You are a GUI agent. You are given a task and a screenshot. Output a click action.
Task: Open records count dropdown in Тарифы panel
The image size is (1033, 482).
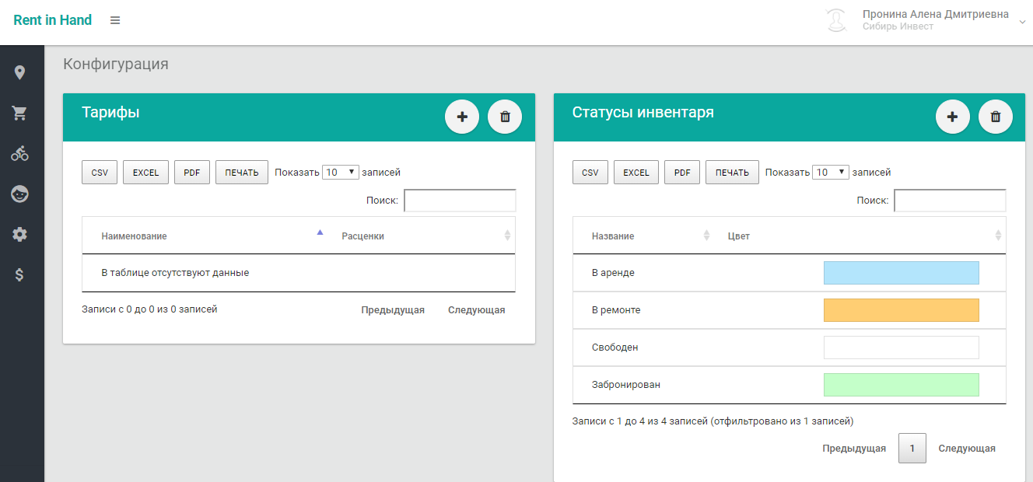(x=340, y=173)
